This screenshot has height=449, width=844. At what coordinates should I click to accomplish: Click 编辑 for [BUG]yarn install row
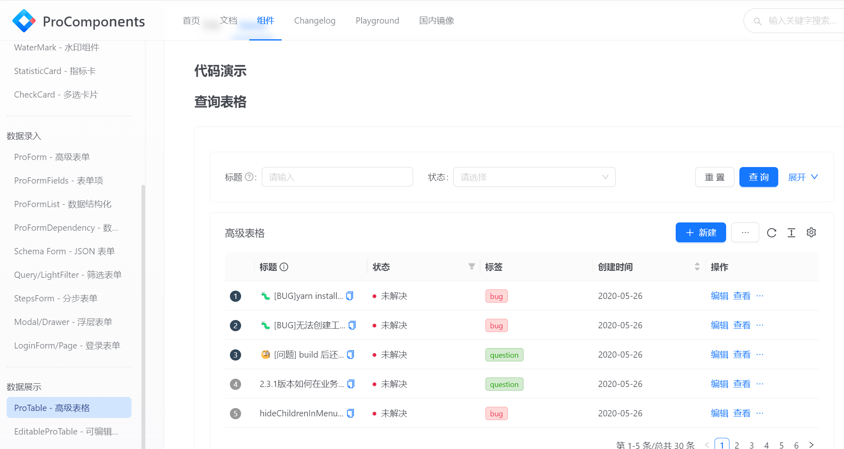click(x=720, y=296)
